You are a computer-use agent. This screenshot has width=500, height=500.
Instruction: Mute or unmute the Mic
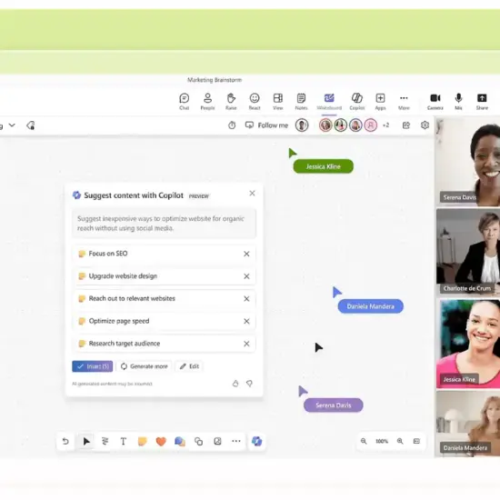tap(458, 102)
